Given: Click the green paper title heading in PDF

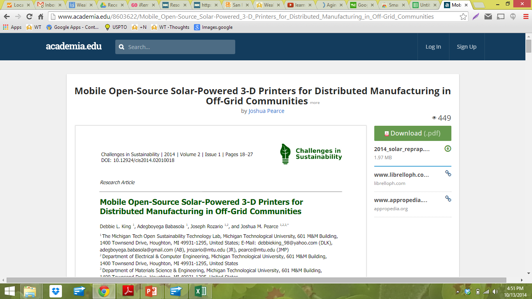Looking at the screenshot, I should click(201, 207).
